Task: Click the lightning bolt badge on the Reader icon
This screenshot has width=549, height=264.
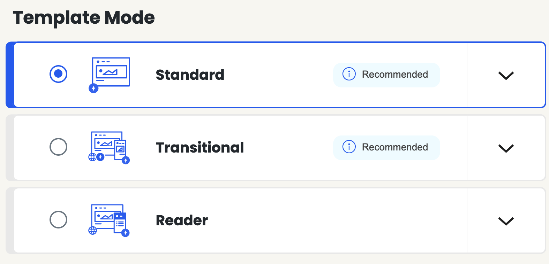Action: point(126,233)
